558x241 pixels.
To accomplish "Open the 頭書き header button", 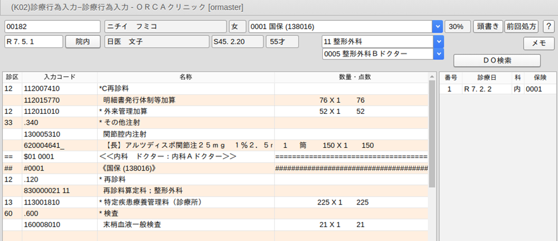I will pos(487,27).
